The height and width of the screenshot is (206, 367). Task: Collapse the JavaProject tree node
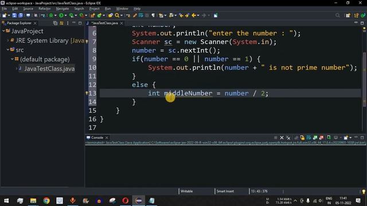(3, 31)
